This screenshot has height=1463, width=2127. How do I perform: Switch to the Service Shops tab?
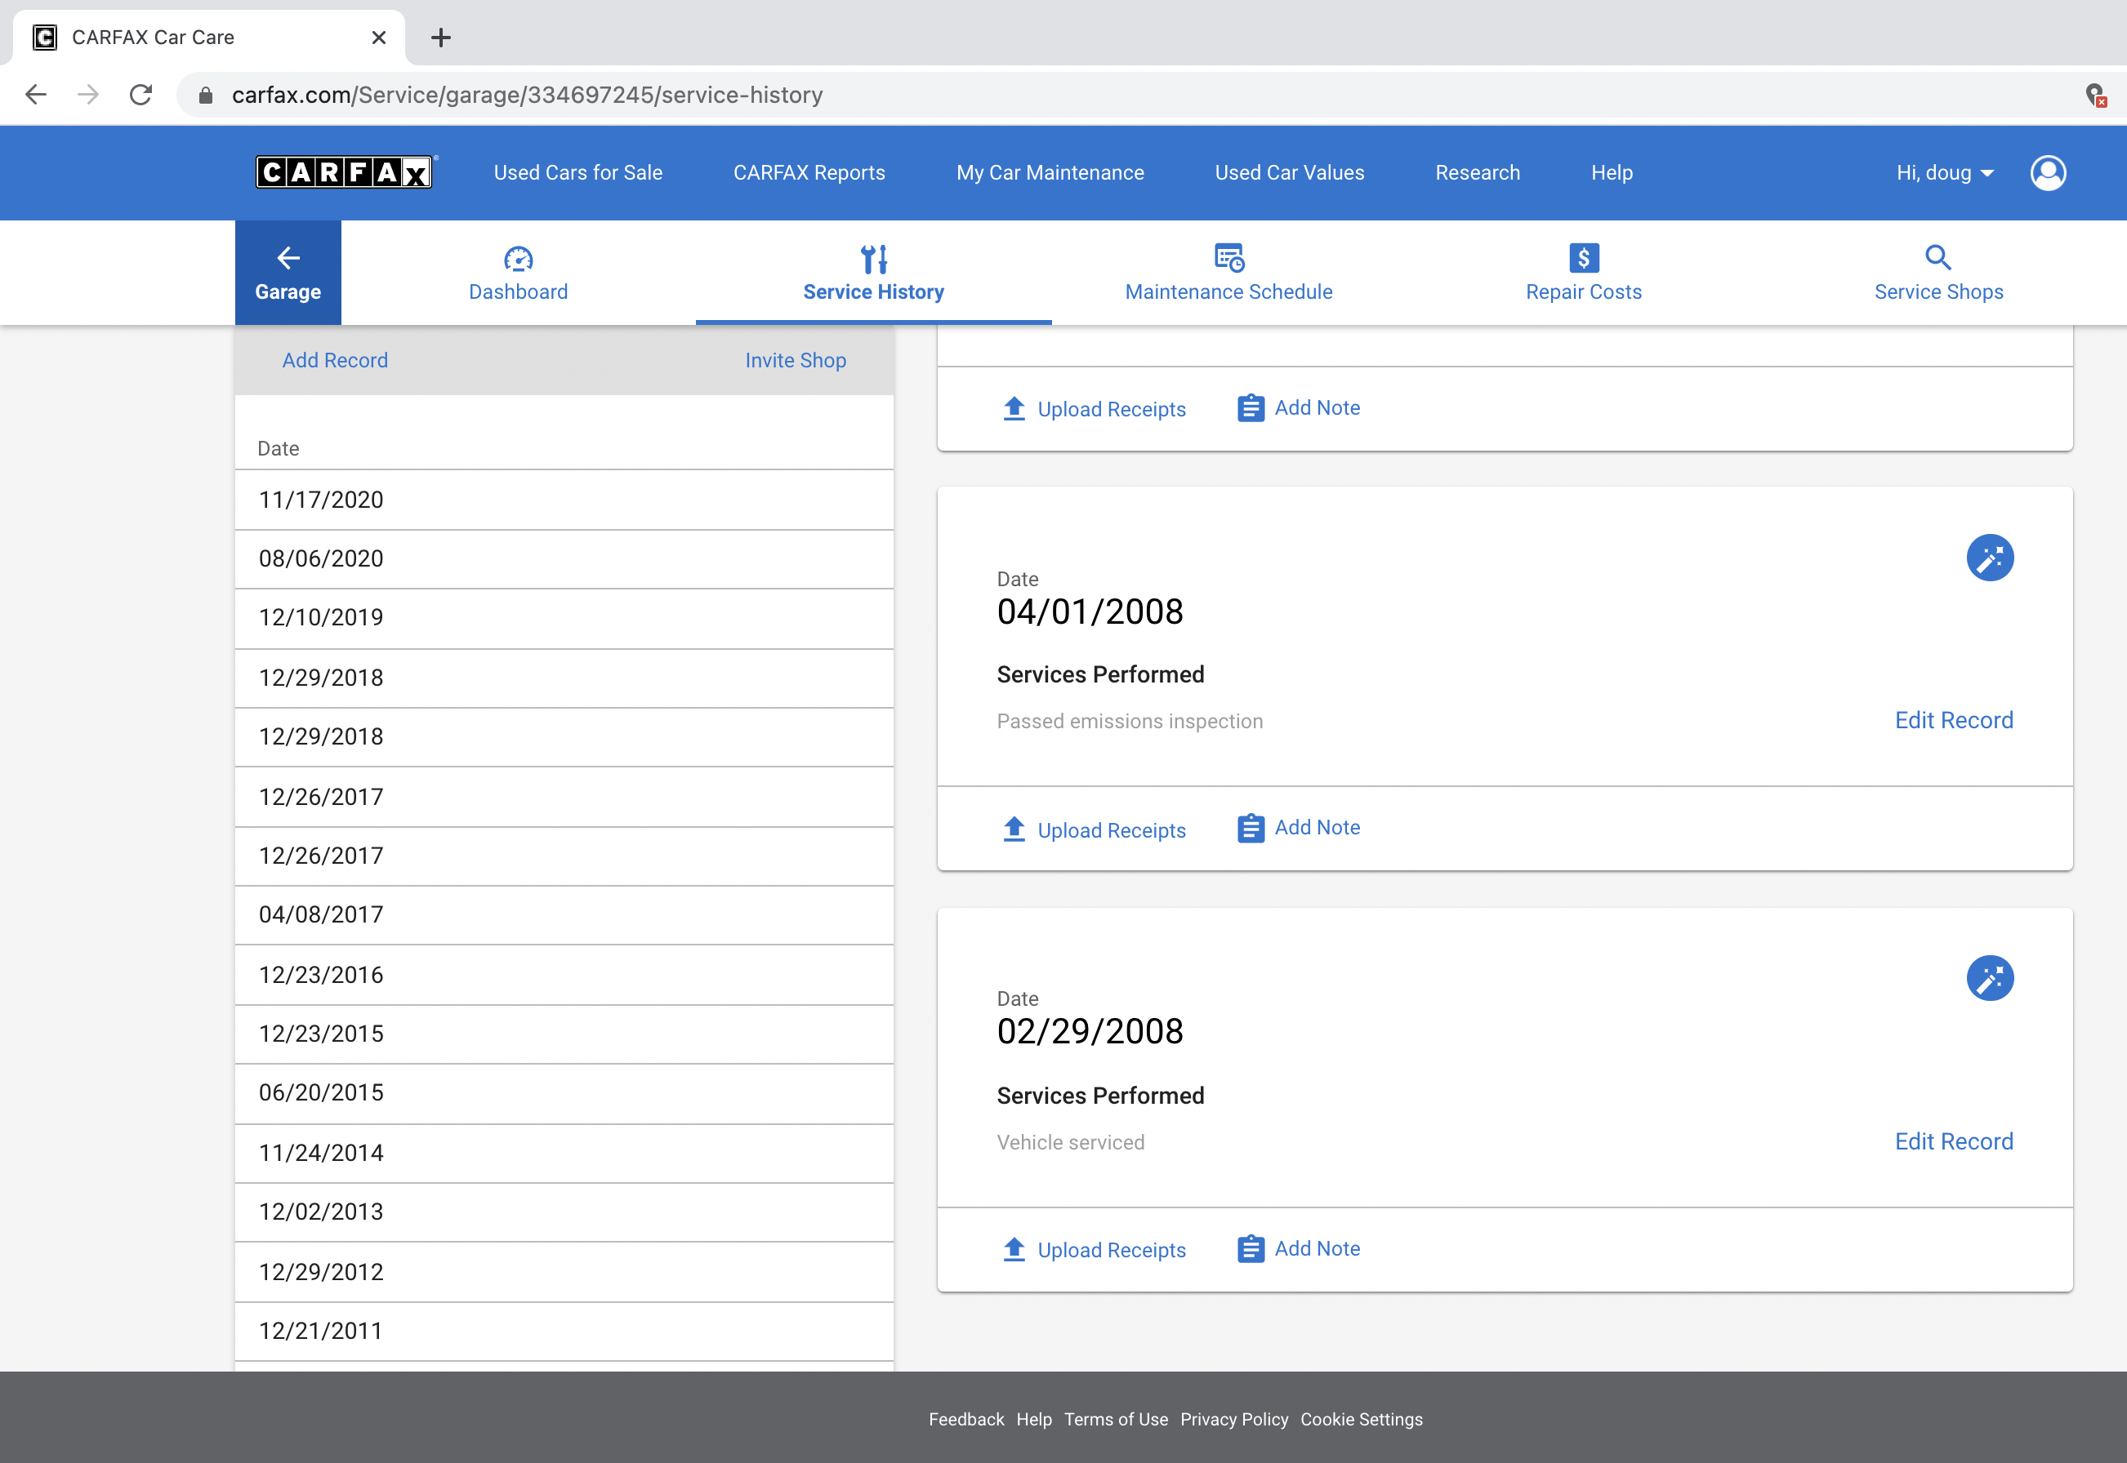click(1939, 272)
